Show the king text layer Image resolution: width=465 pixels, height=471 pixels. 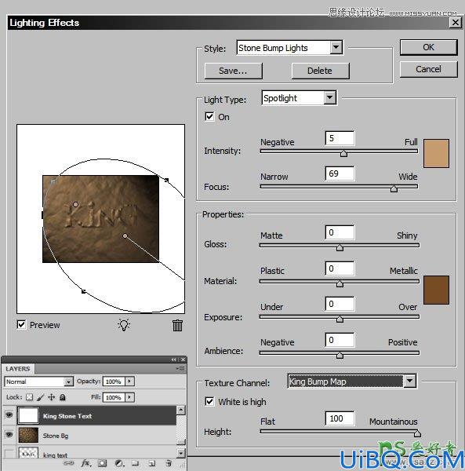[9, 454]
